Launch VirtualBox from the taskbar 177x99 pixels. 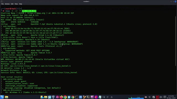coord(53,97)
